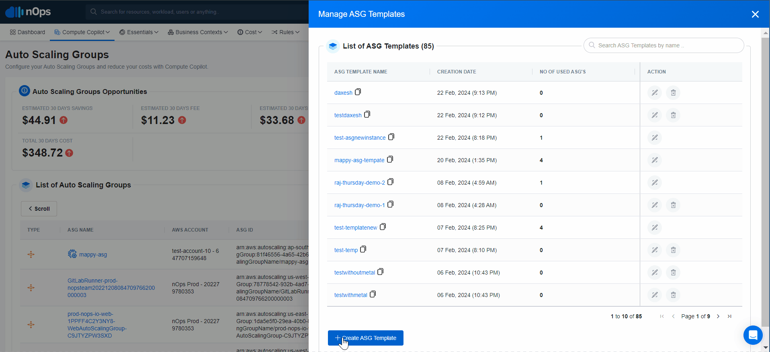Open the Essentials dropdown
Image resolution: width=770 pixels, height=352 pixels.
139,32
